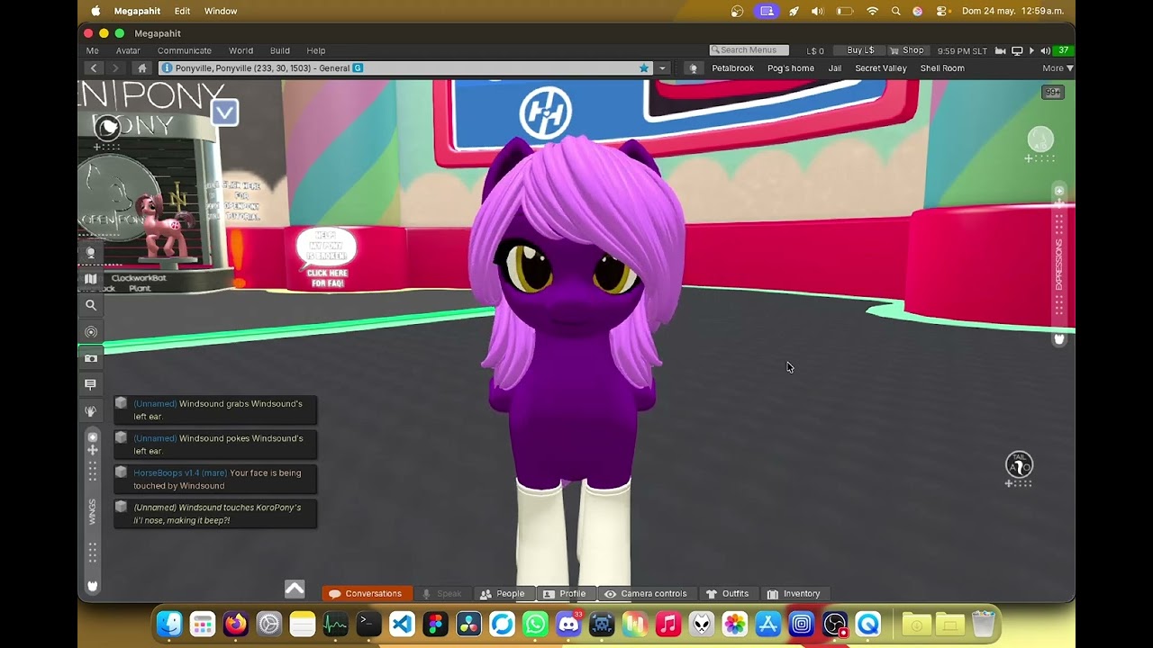The width and height of the screenshot is (1153, 648).
Task: Open the Help menu
Action: 316,50
